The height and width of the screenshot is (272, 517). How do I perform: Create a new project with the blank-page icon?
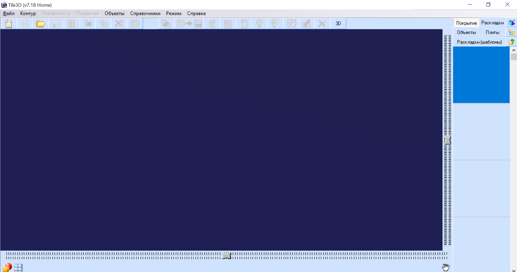coord(9,24)
